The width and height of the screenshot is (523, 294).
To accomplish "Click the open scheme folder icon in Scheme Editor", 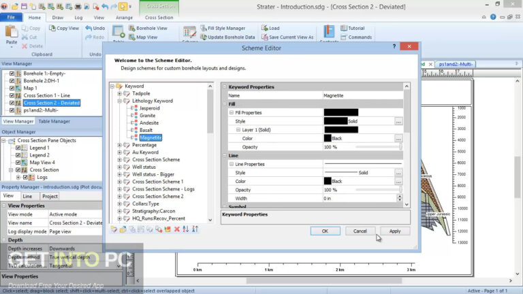I will click(x=123, y=229).
